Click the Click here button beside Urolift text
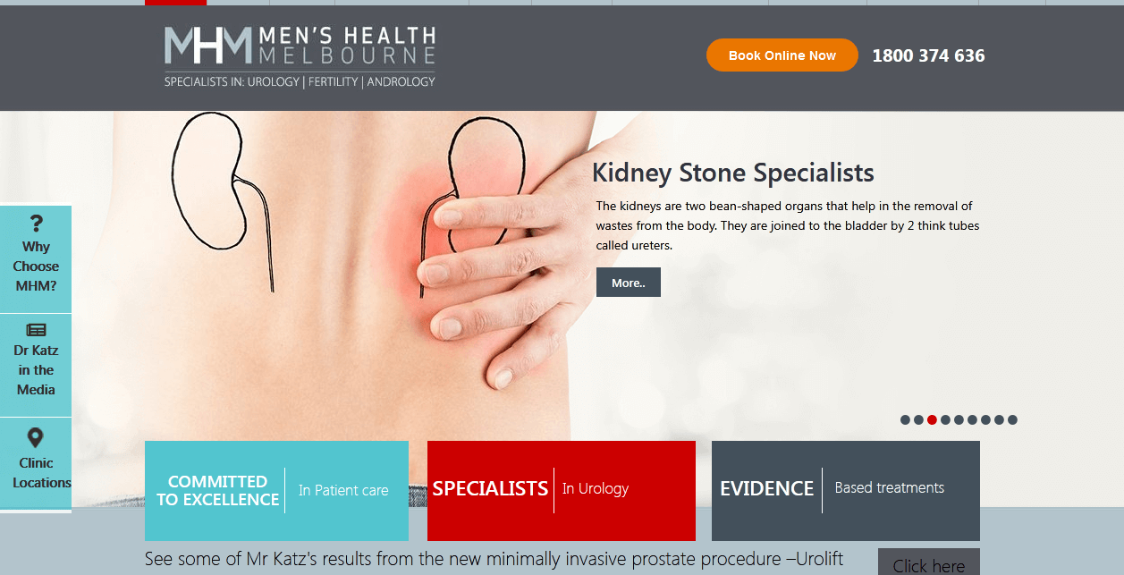The image size is (1124, 575). (929, 562)
